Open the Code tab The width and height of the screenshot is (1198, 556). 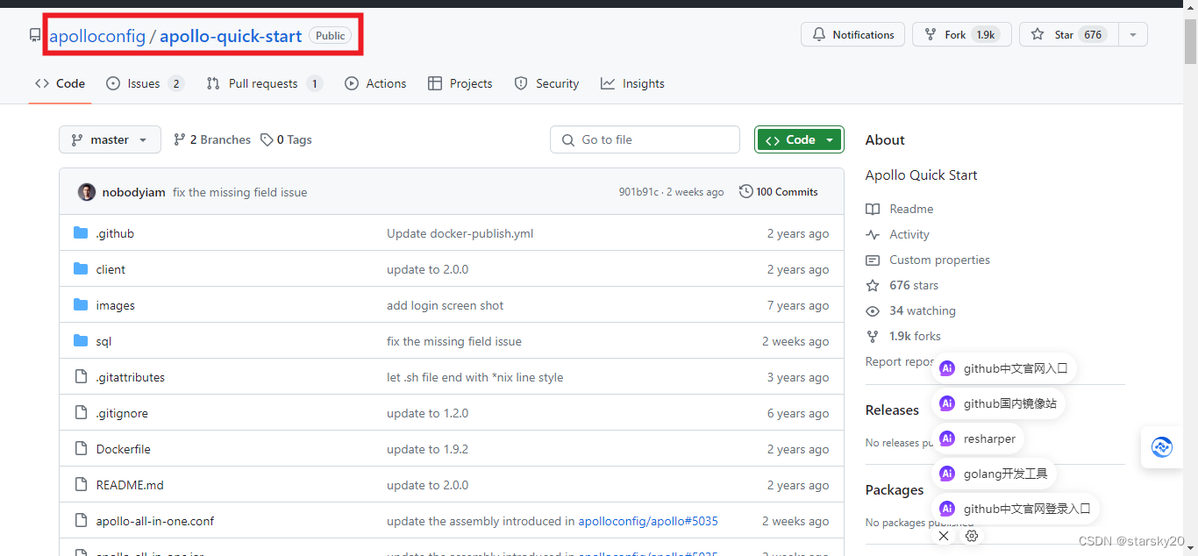(60, 83)
